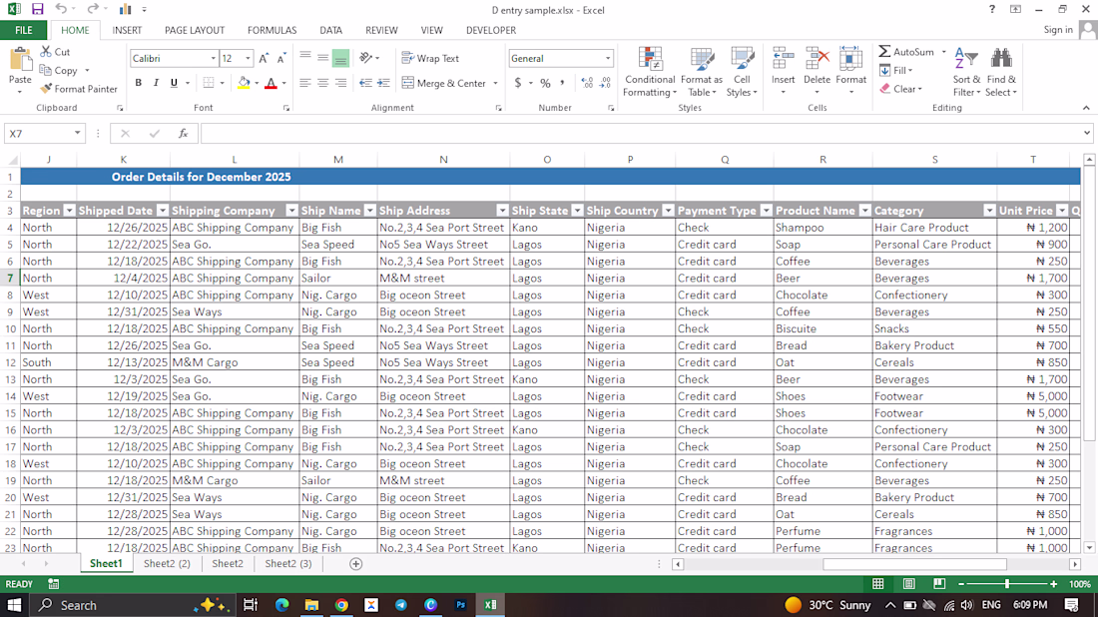Open the Region column filter dropdown
This screenshot has width=1098, height=617.
[x=69, y=211]
